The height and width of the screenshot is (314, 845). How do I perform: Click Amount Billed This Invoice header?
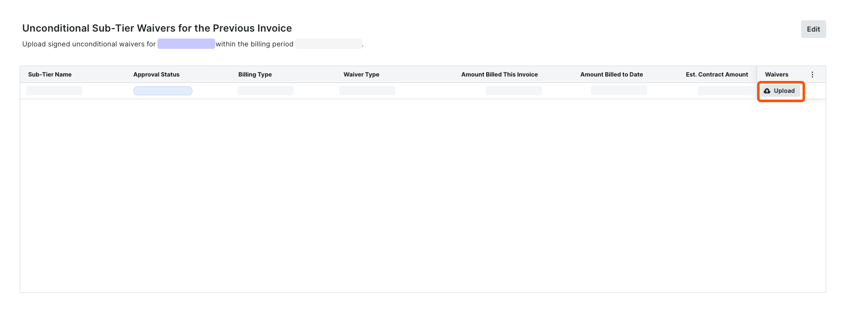point(499,75)
